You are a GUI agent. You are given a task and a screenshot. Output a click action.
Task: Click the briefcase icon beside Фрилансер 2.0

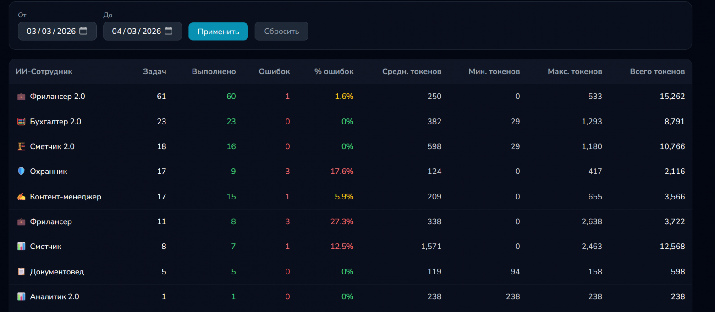21,97
